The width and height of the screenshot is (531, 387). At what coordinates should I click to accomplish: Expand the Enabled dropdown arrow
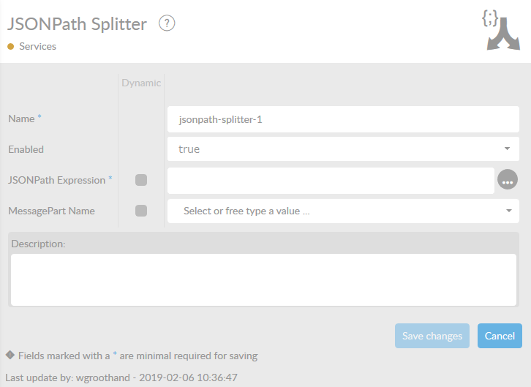(507, 149)
